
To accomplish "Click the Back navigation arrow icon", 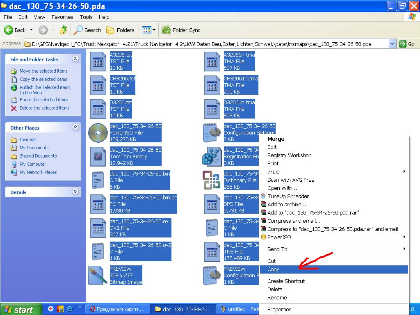I will 9,30.
